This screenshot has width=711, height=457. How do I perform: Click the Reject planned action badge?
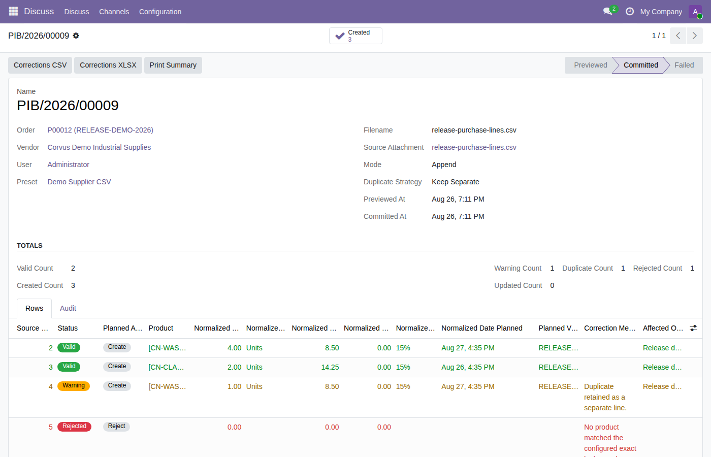click(x=117, y=427)
